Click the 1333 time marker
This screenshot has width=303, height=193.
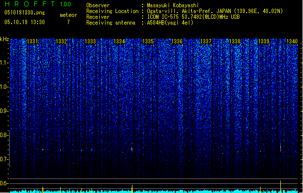pos(90,41)
